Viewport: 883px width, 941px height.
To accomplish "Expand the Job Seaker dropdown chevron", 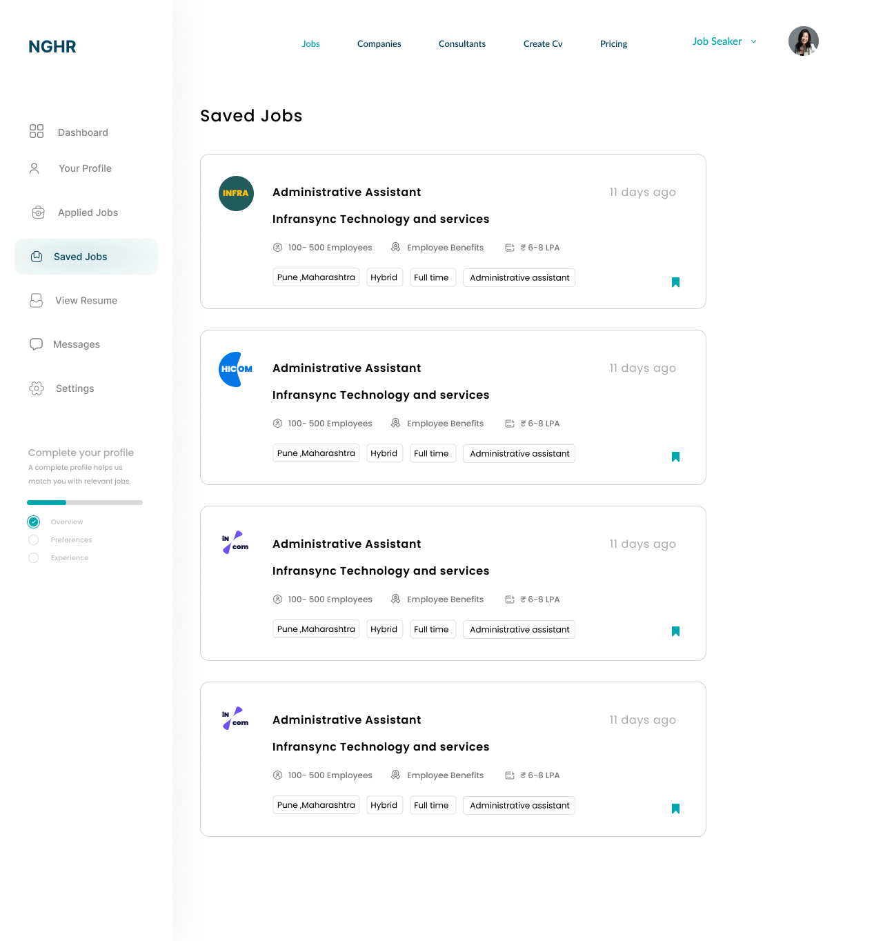I will coord(754,41).
